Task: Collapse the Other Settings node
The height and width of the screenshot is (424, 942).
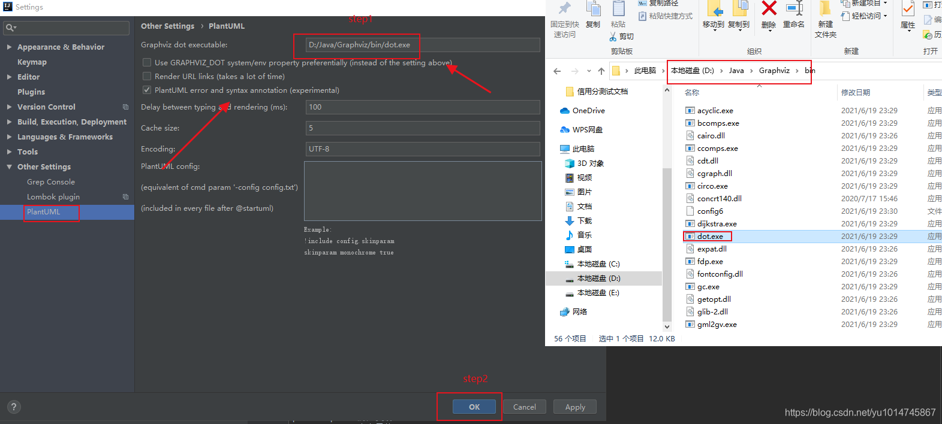Action: 9,166
